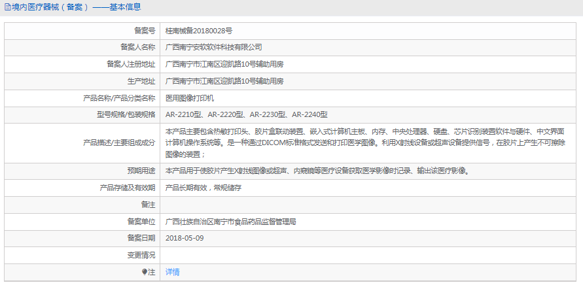583x287 pixels.
Task: Click the 备案人注册地址 label
Action: click(131, 64)
